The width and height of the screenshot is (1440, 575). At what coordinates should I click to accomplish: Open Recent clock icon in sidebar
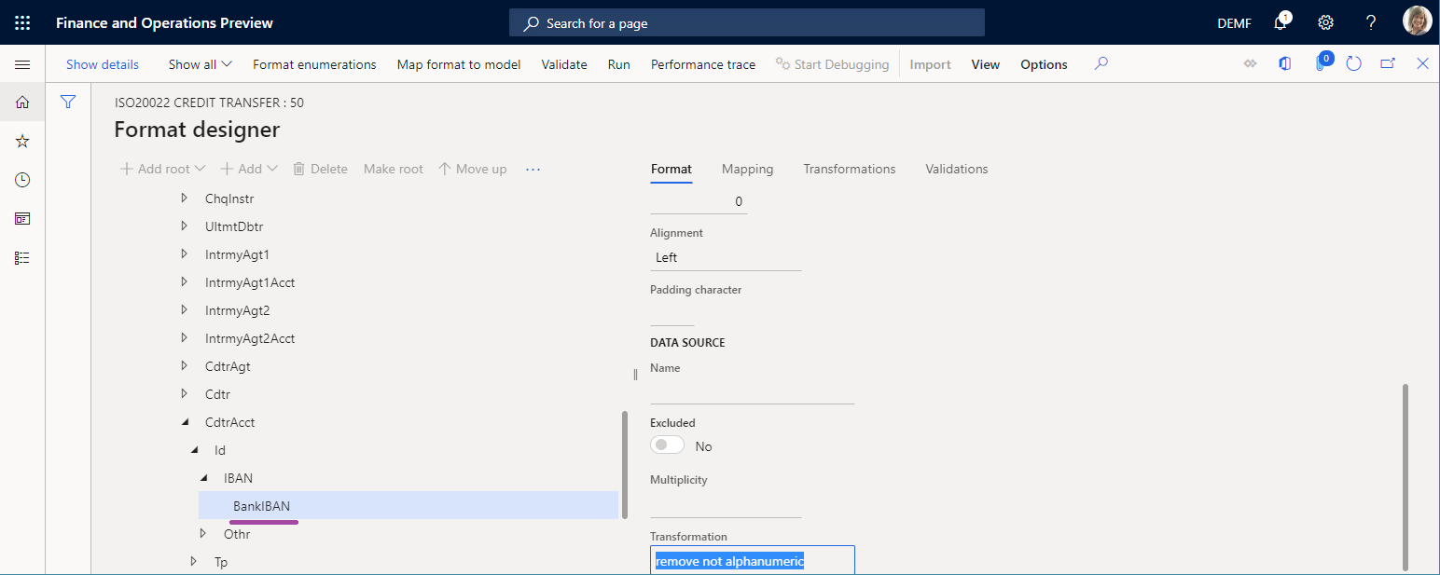tap(22, 180)
